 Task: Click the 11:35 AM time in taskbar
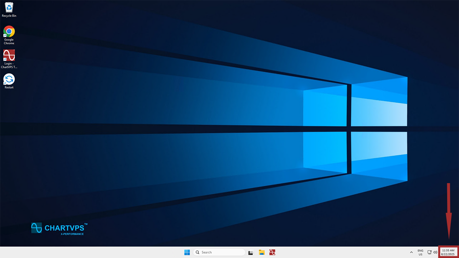click(x=448, y=250)
